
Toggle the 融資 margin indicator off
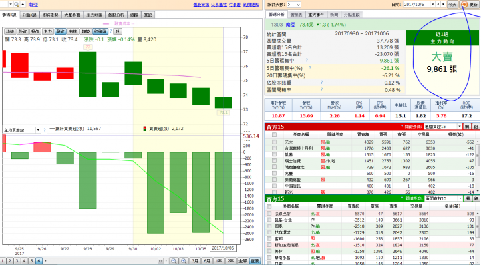coord(60,31)
